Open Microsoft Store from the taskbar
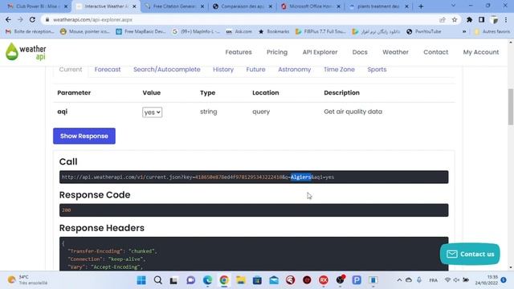 (x=257, y=280)
